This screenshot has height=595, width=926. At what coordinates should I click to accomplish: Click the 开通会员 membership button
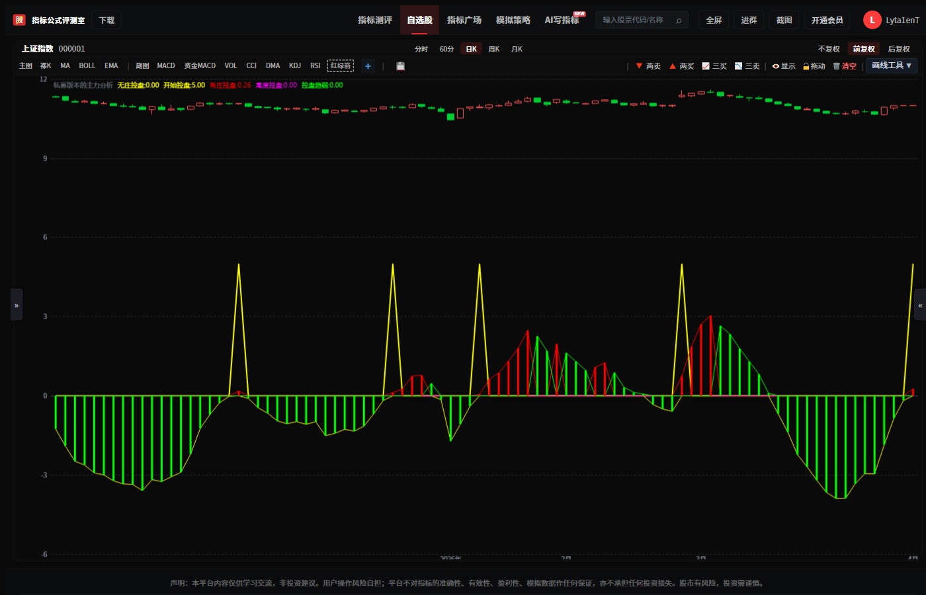point(827,20)
